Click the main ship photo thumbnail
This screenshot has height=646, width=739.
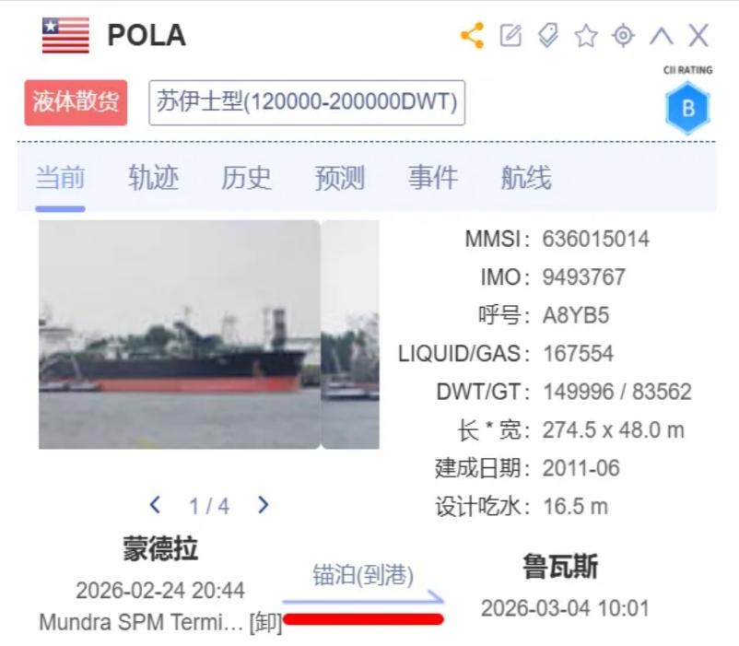179,335
